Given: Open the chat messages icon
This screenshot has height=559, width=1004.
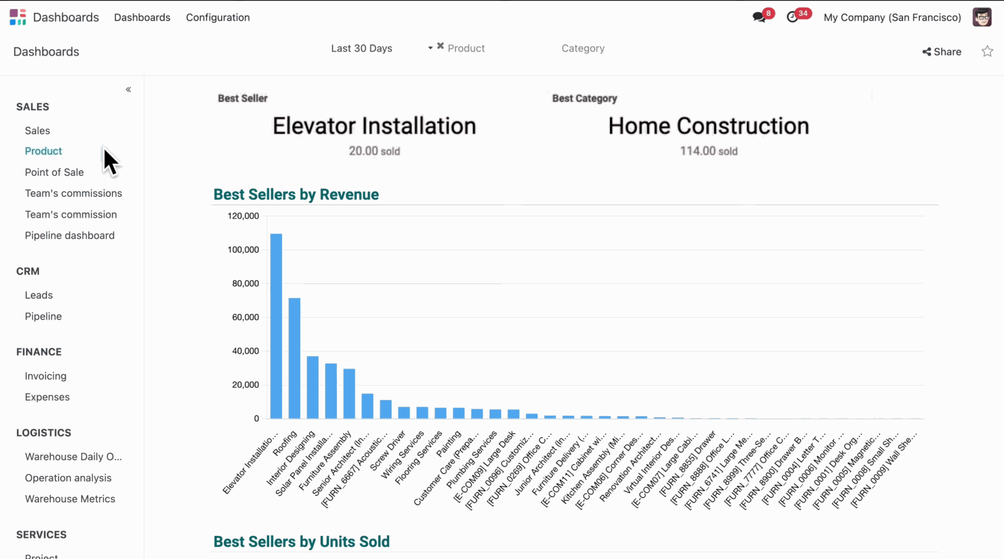Looking at the screenshot, I should (759, 17).
